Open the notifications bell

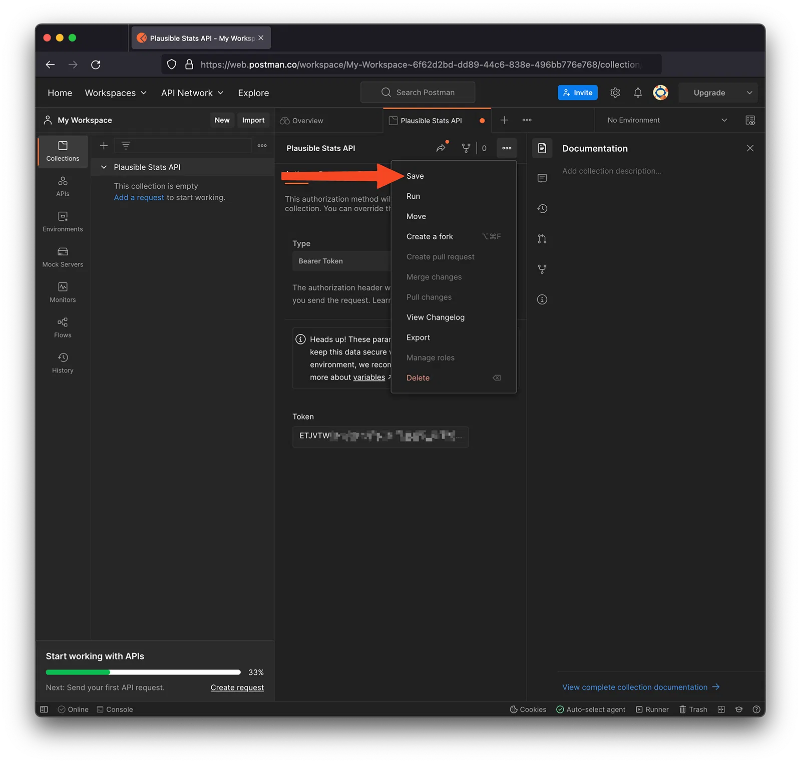[x=638, y=93]
